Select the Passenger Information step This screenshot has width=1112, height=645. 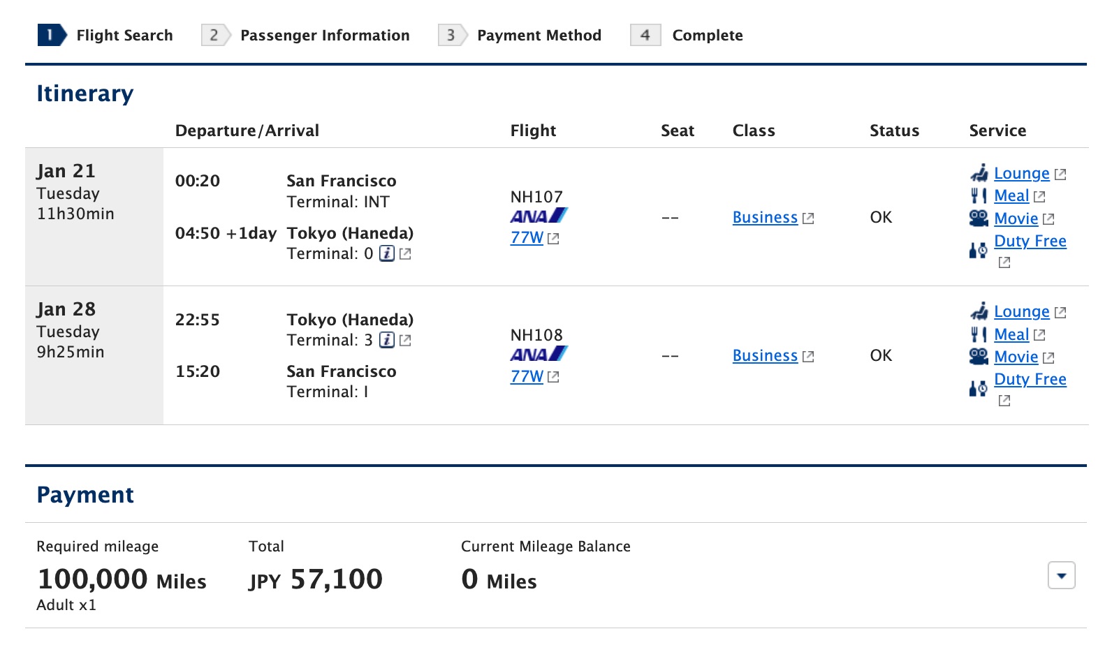tap(324, 35)
